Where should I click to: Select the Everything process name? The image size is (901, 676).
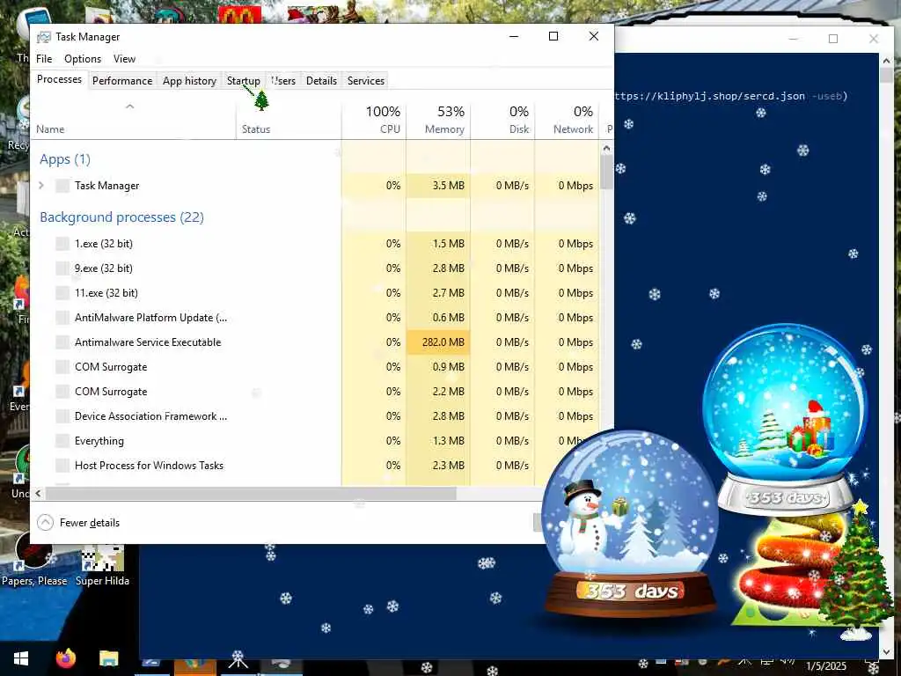click(x=99, y=442)
